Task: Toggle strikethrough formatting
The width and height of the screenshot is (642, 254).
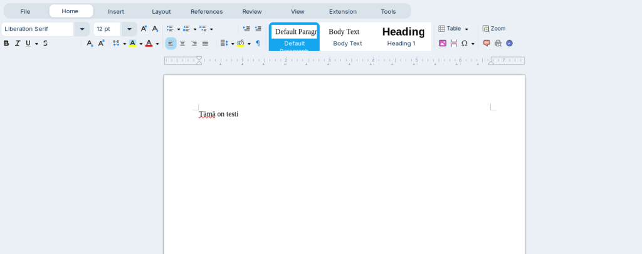Action: (x=45, y=43)
